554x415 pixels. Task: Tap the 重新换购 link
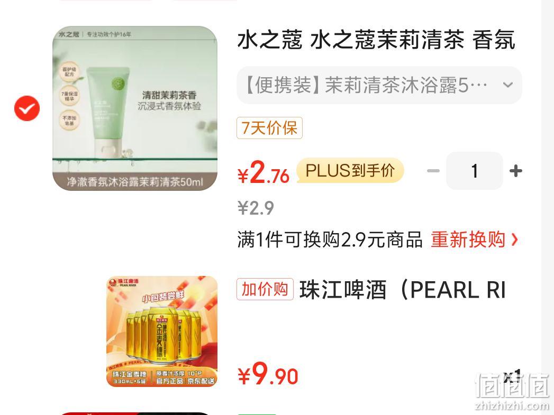click(x=468, y=240)
